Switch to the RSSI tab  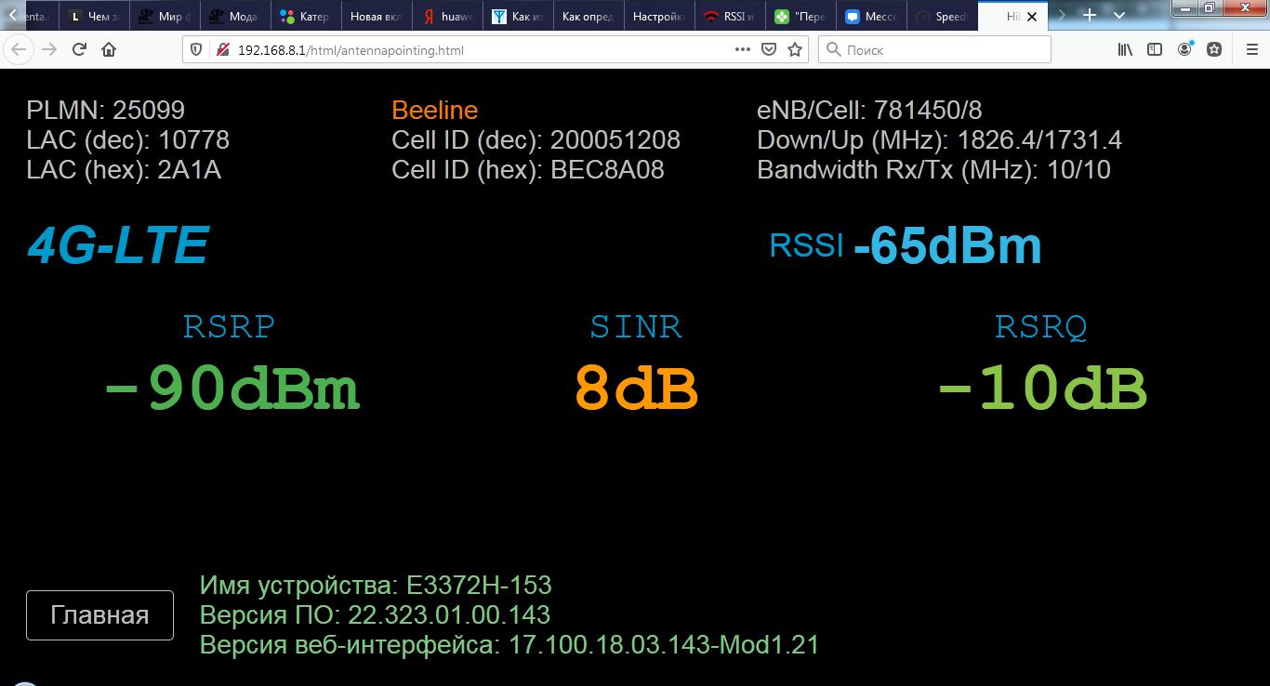coord(730,17)
